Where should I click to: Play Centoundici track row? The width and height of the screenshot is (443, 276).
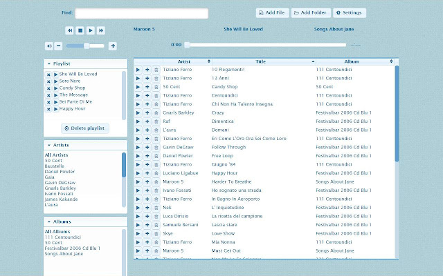138,96
